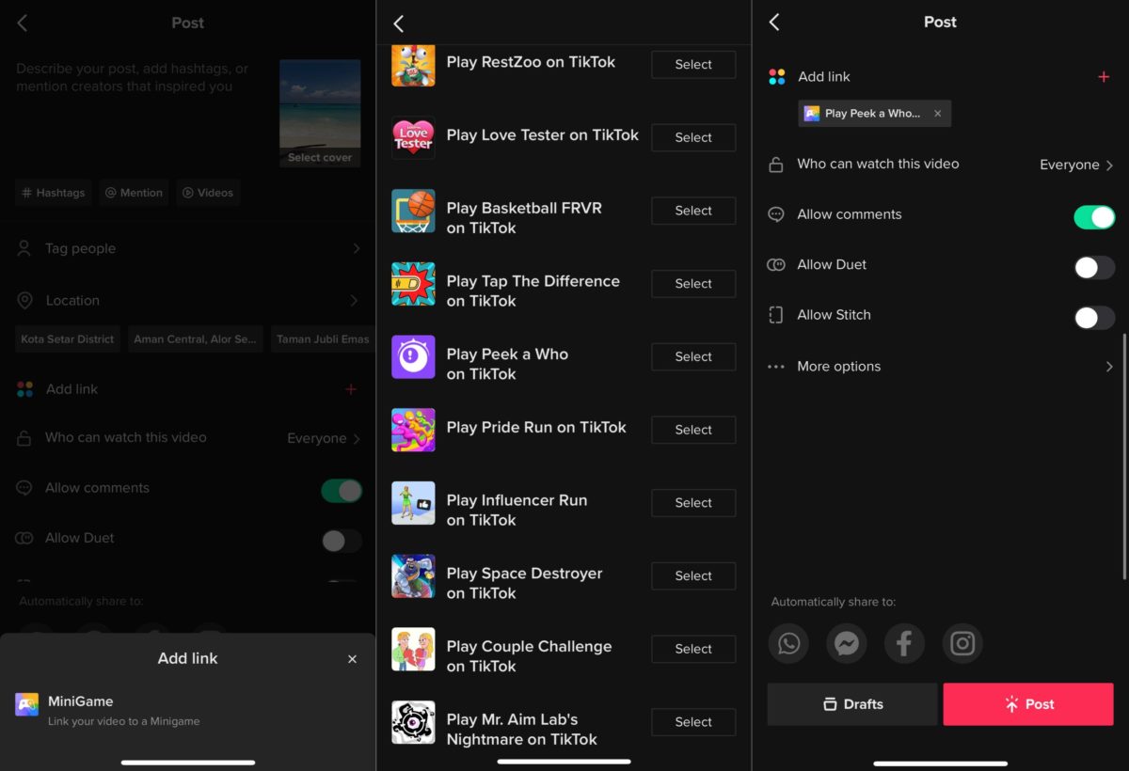Turn on Allow Duet above Allow Stitch
Screen dimensions: 1129x771
1094,268
